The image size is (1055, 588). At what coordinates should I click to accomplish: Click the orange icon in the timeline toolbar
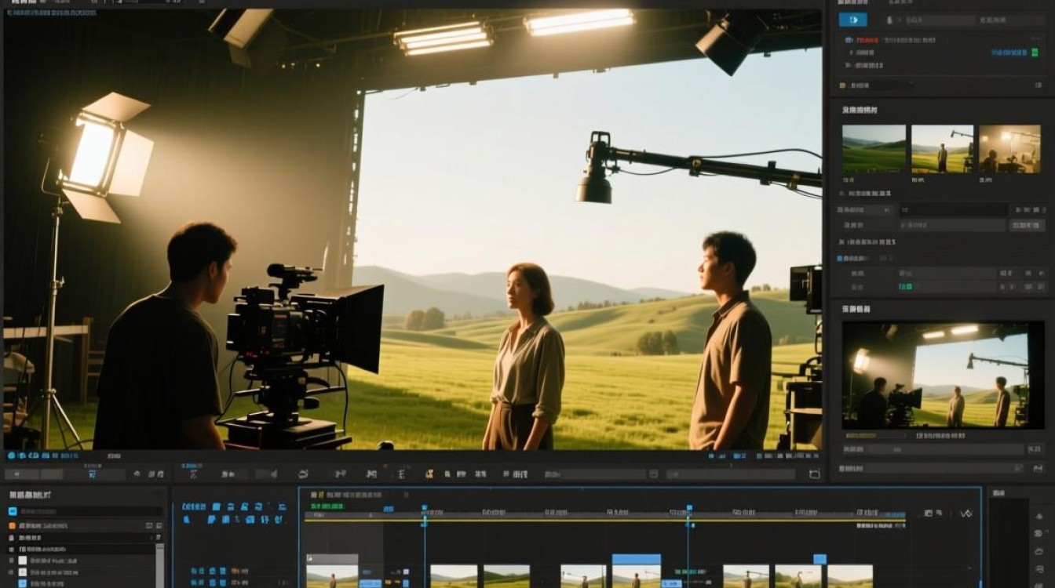point(429,474)
